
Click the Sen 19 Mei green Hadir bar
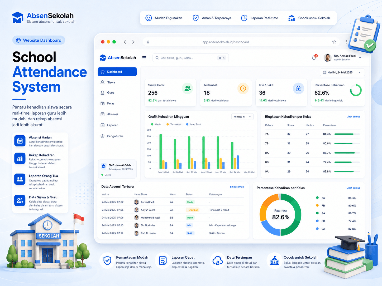161,151
